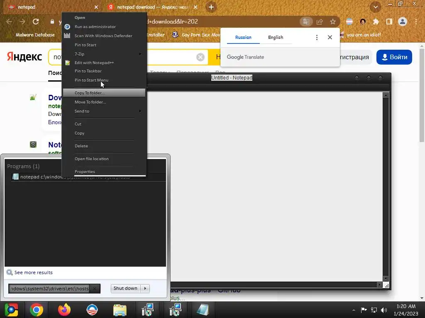The height and width of the screenshot is (318, 425).
Task: Open the Notepad taskbar icon
Action: tap(203, 310)
